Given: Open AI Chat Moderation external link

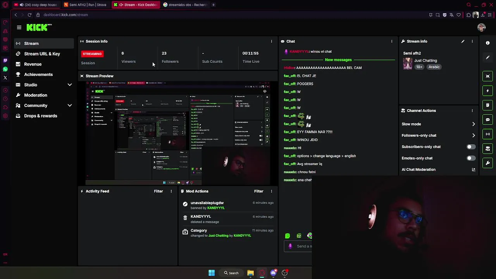Looking at the screenshot, I should [473, 169].
